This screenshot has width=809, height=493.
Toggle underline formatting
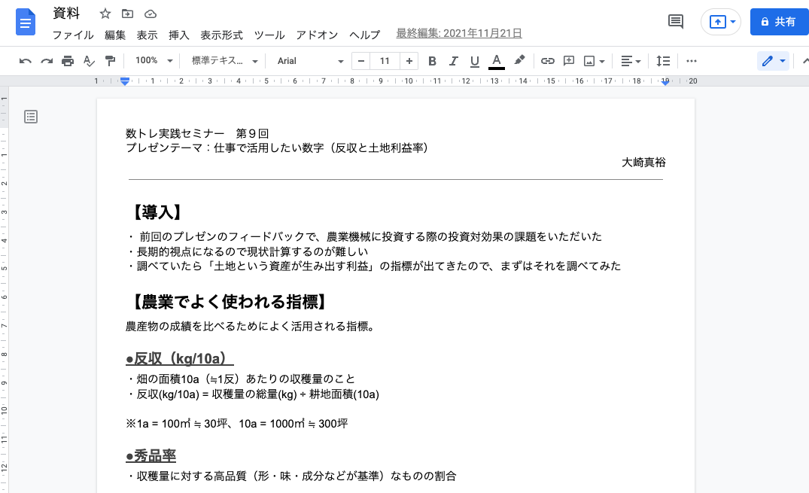(474, 61)
